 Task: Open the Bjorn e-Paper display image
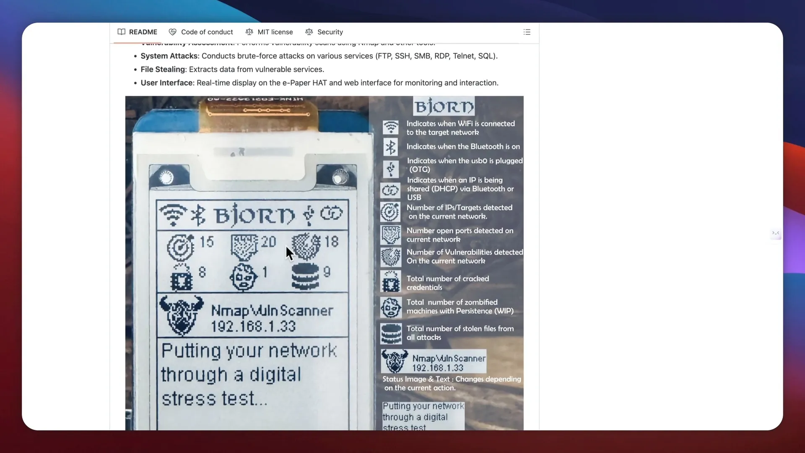point(325,263)
